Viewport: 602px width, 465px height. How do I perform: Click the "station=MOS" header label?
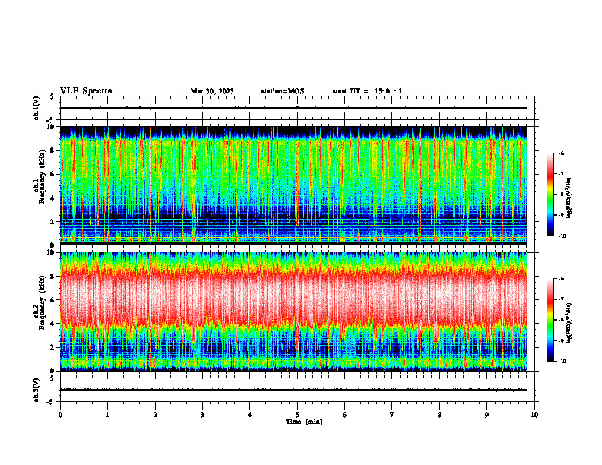point(283,91)
